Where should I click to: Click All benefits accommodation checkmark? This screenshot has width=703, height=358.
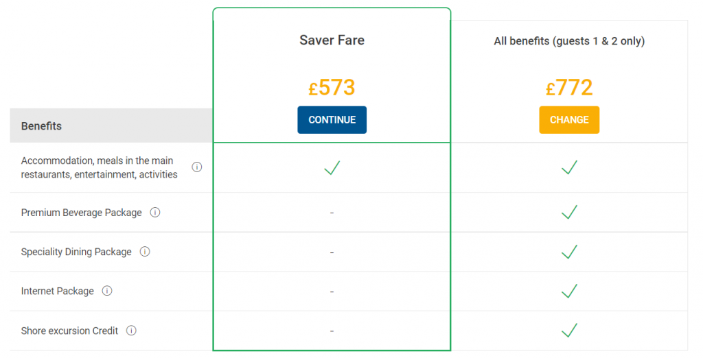point(569,167)
